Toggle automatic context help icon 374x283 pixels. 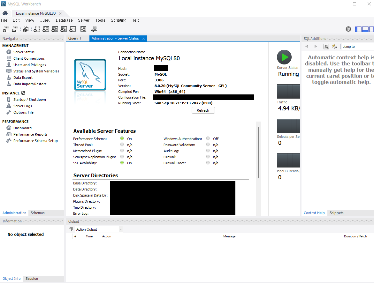pyautogui.click(x=335, y=47)
